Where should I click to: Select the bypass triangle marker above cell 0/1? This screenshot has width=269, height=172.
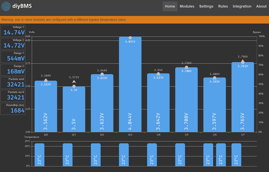pos(74,82)
